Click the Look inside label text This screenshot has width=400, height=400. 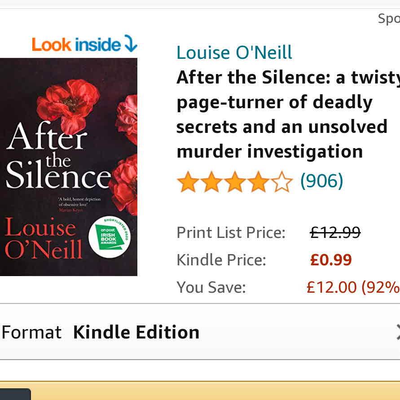tap(76, 44)
